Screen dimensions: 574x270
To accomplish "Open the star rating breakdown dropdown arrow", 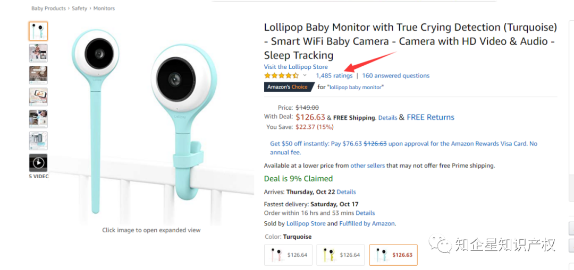I will (305, 76).
